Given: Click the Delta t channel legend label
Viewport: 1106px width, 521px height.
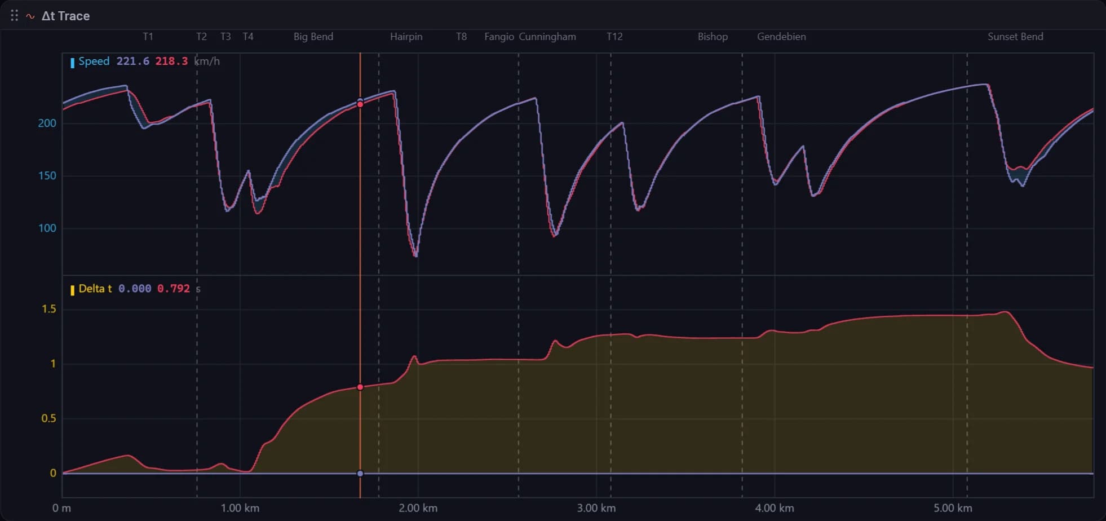Looking at the screenshot, I should click(x=95, y=289).
